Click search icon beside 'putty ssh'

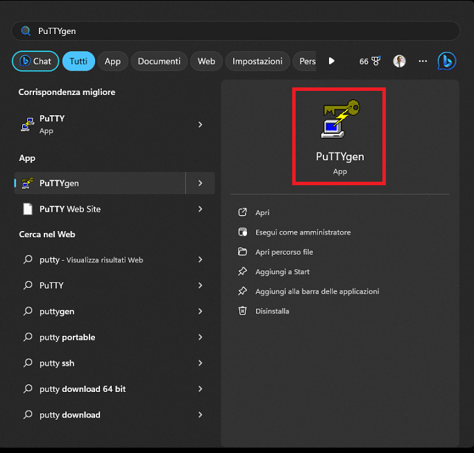pyautogui.click(x=28, y=363)
